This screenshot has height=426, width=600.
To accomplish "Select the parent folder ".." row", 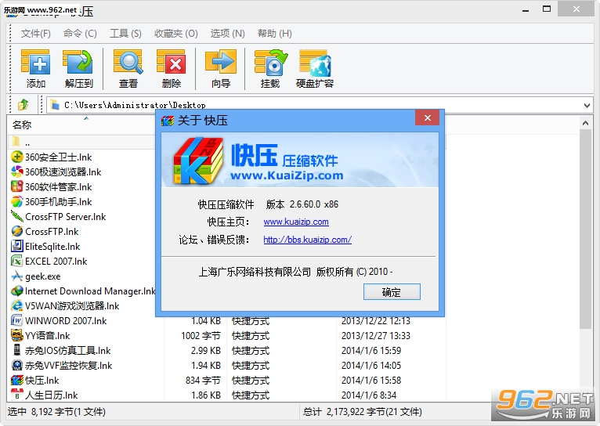I will point(82,143).
